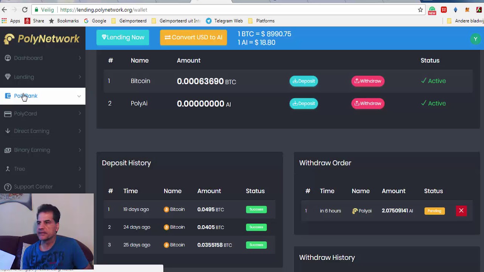Click the Lending Now button

(x=123, y=37)
